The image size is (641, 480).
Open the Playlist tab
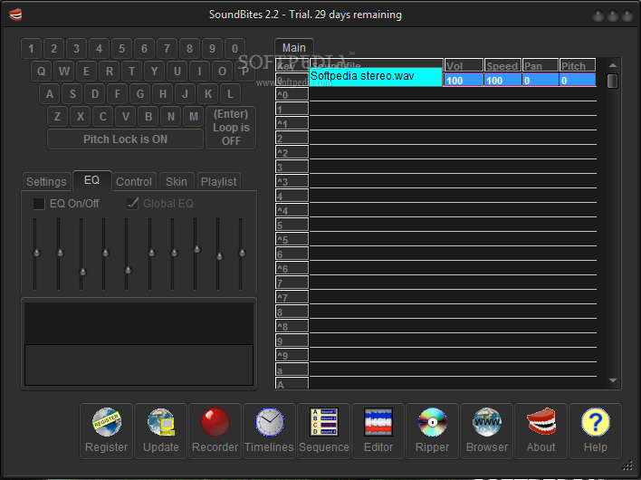219,181
